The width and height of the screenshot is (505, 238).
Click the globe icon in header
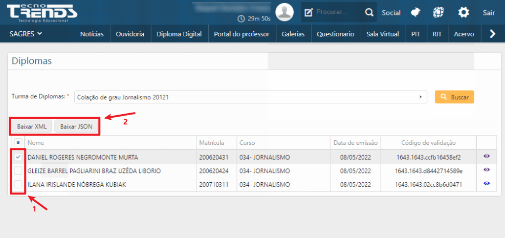[438, 12]
